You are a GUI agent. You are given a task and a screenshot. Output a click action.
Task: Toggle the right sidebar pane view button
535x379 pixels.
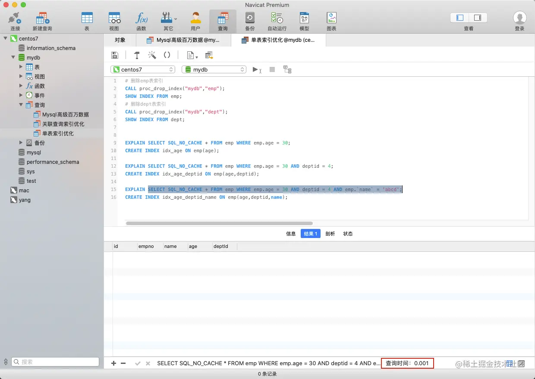(478, 18)
